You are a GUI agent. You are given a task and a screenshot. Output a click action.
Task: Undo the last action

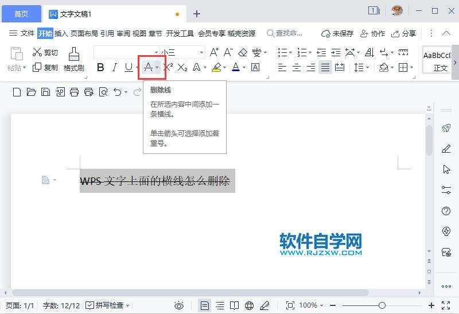118,92
